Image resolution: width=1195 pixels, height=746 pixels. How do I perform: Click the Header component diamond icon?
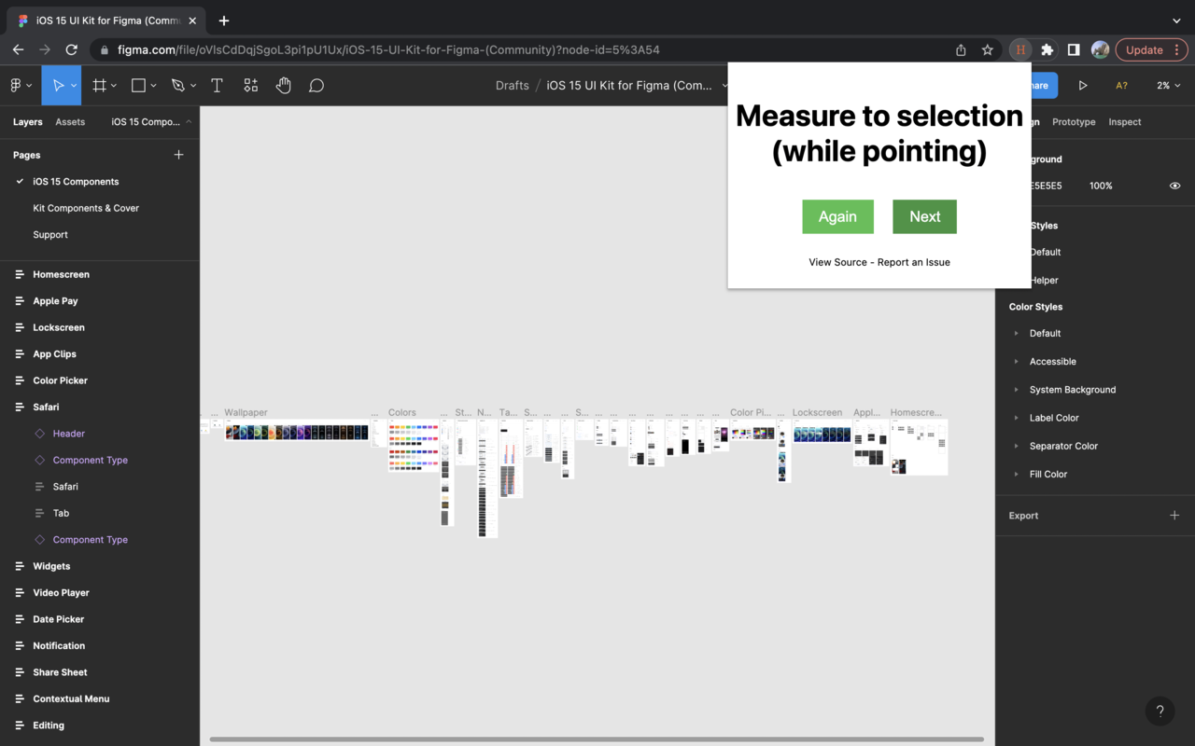tap(39, 434)
